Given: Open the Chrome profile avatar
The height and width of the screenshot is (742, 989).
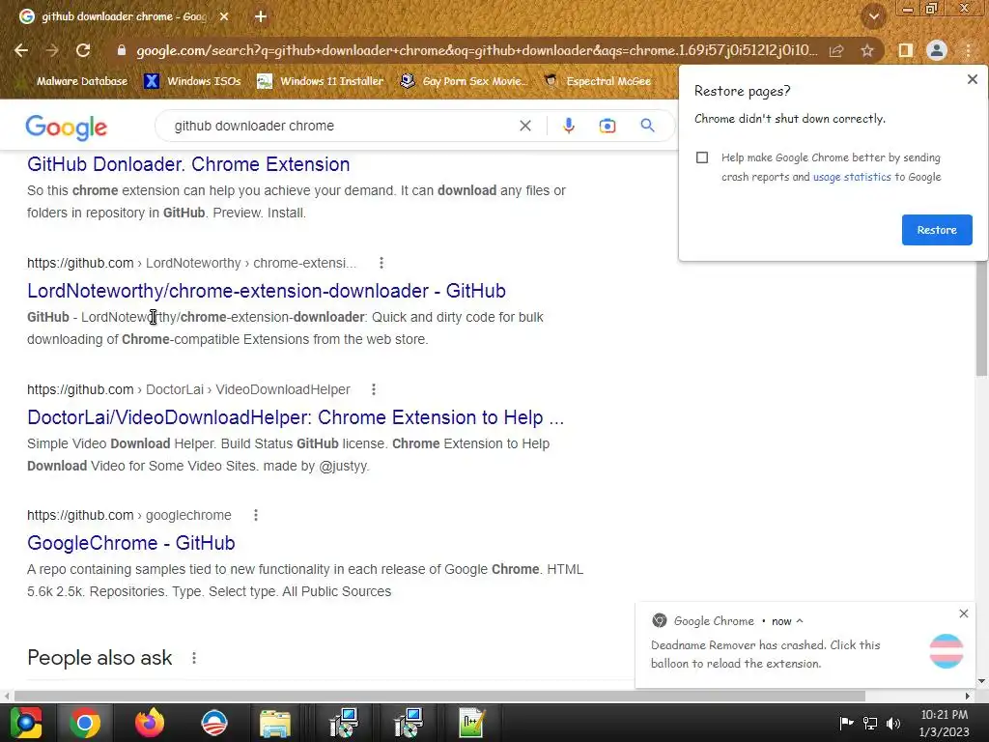Looking at the screenshot, I should (x=937, y=50).
